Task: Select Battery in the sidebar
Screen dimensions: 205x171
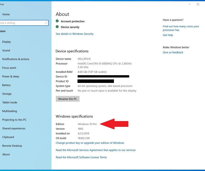Action: (6, 85)
